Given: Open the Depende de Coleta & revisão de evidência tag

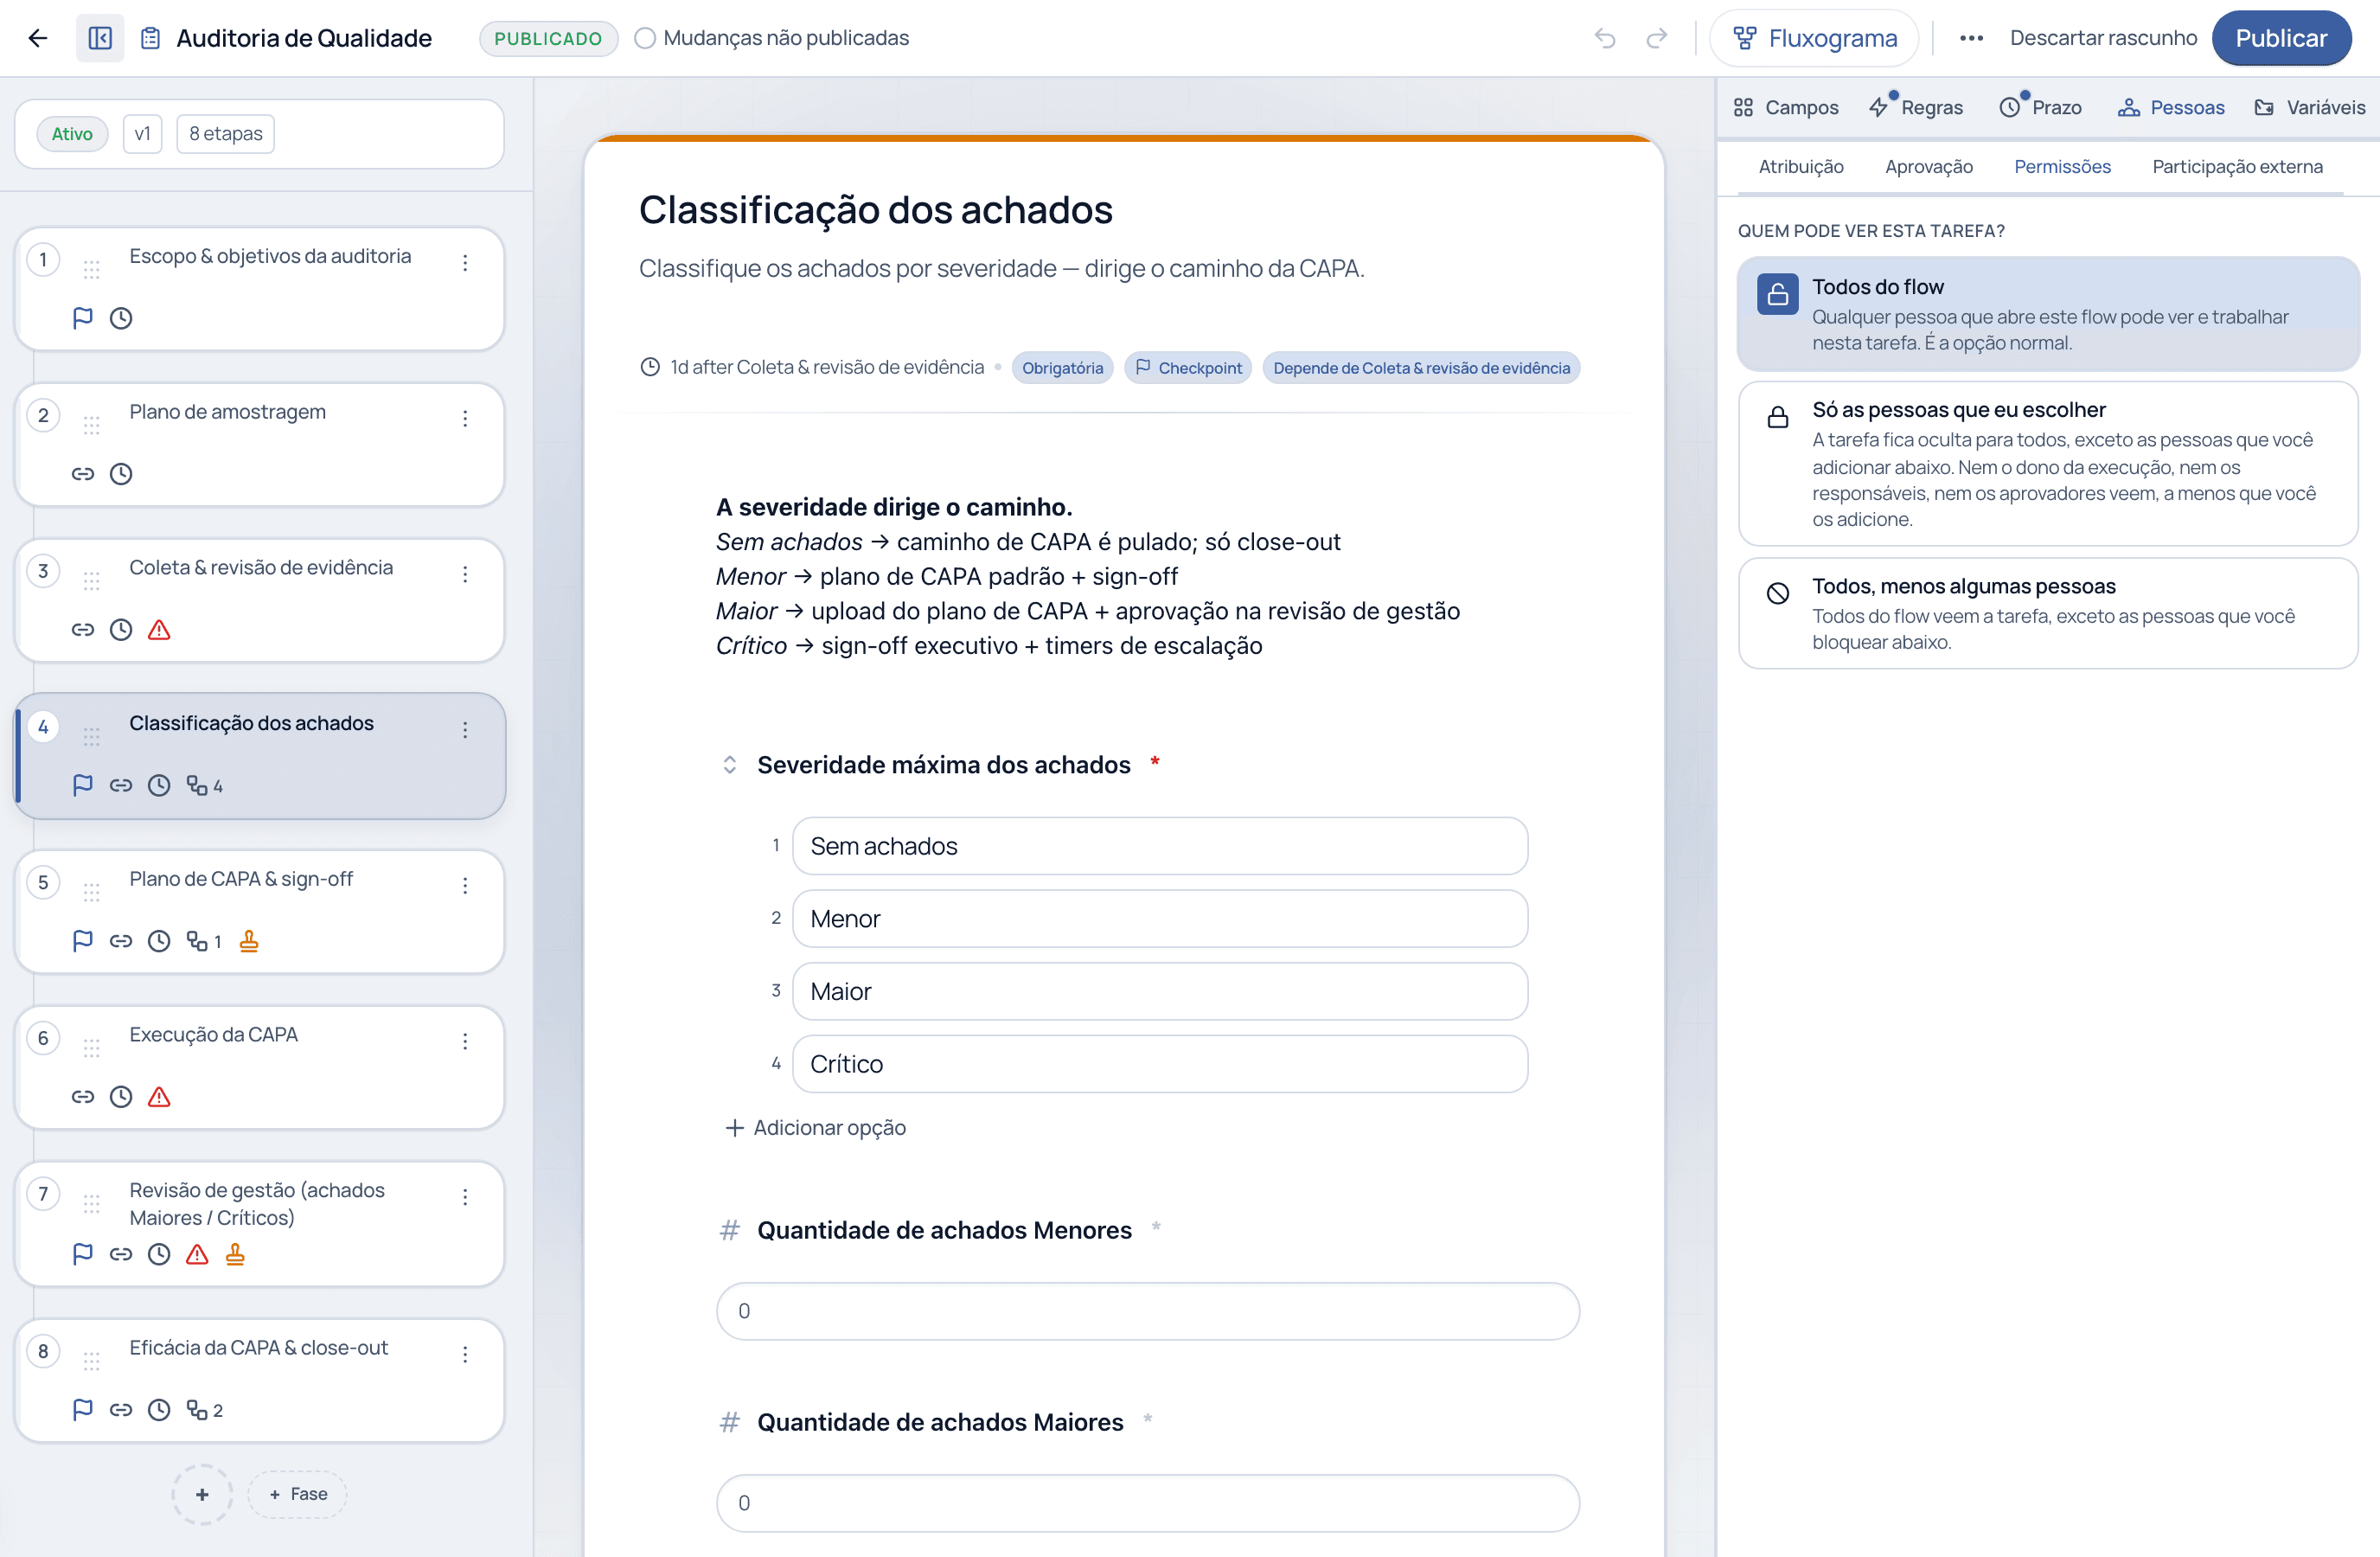Looking at the screenshot, I should (x=1421, y=368).
